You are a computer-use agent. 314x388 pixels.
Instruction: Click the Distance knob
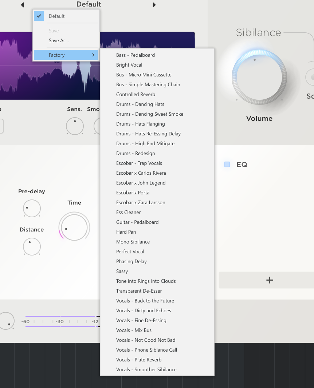(x=32, y=246)
